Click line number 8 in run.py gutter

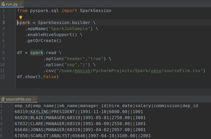click(3, 53)
